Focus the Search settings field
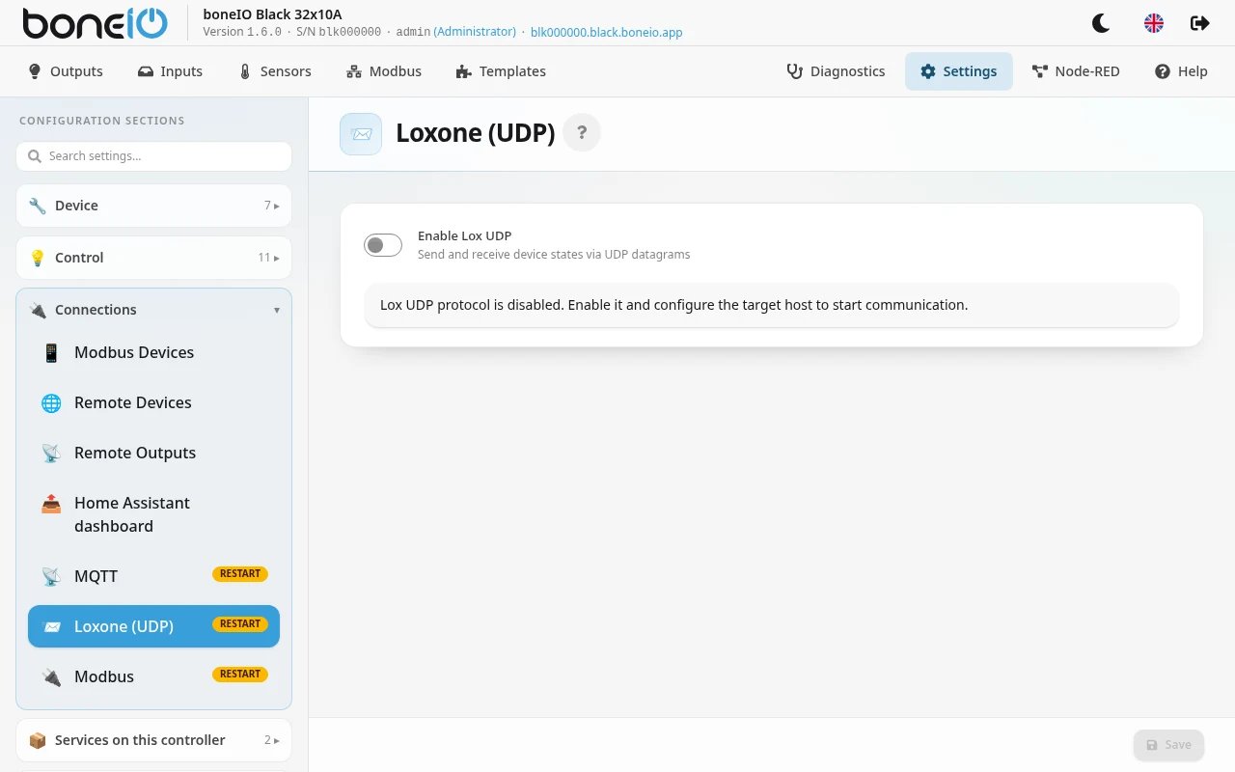The image size is (1235, 772). click(x=153, y=156)
